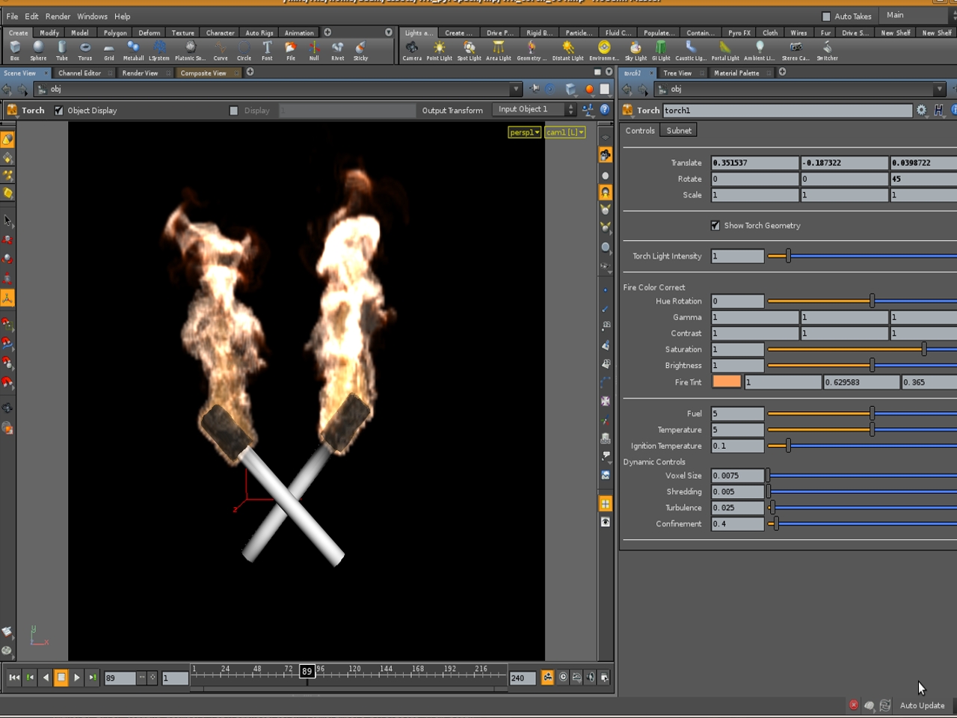Click the Auto Update button
The width and height of the screenshot is (957, 718).
pyautogui.click(x=922, y=705)
